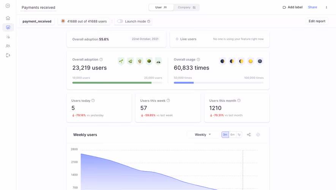336x190 pixels.
Task: Click the Live users status label
Action: point(188,39)
